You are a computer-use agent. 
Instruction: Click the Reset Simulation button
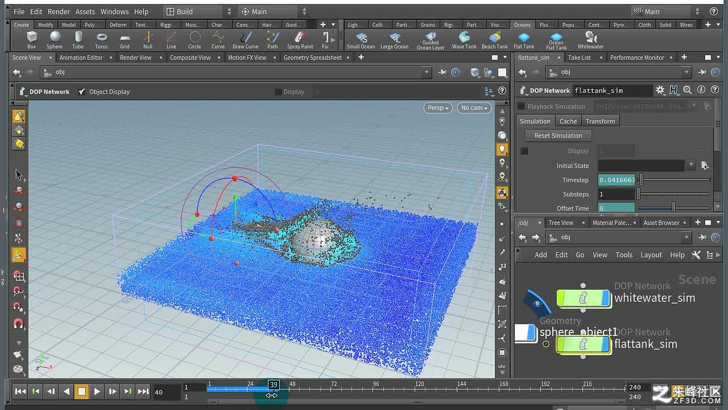558,136
